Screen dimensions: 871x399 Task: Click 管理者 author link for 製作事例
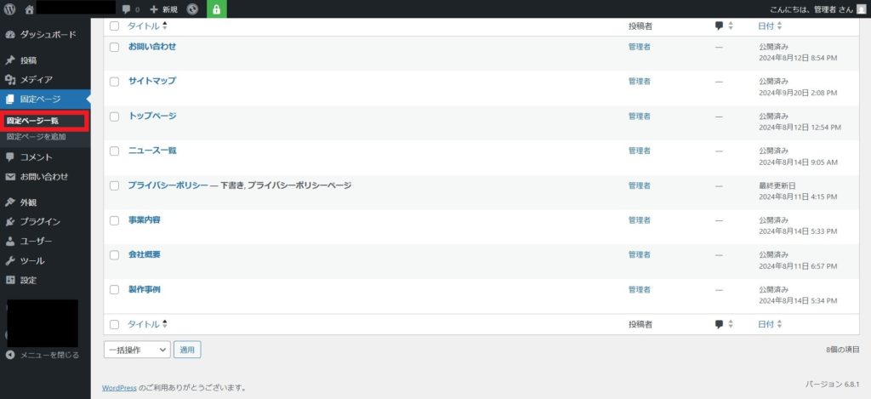(639, 290)
